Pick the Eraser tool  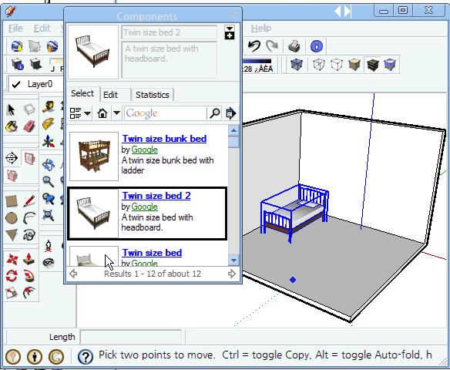[29, 126]
